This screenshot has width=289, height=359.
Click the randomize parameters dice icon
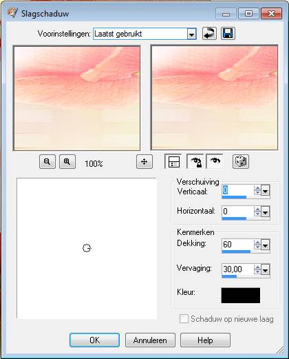241,161
